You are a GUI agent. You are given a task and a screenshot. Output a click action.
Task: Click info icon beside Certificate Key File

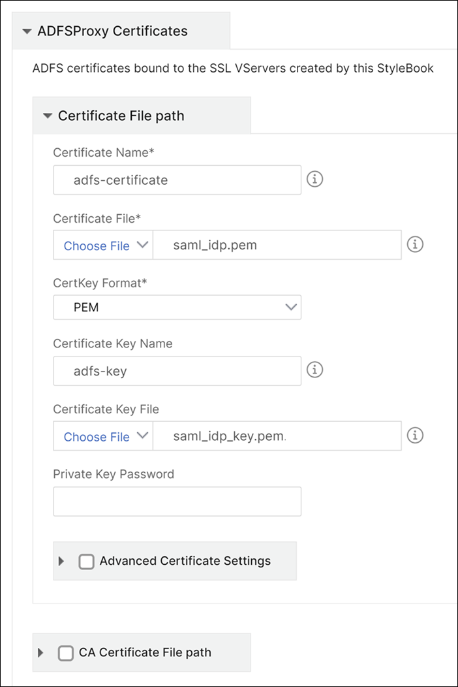[x=415, y=435]
